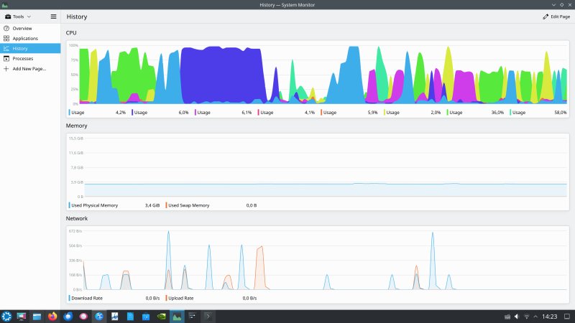575x323 pixels.
Task: Click the Memory usage history chart
Action: [318, 167]
